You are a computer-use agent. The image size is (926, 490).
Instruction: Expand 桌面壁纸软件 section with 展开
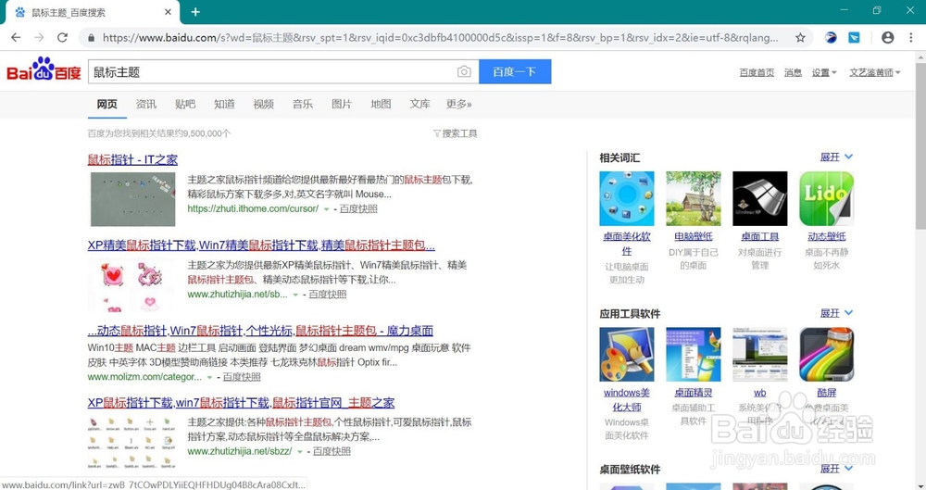coord(836,468)
